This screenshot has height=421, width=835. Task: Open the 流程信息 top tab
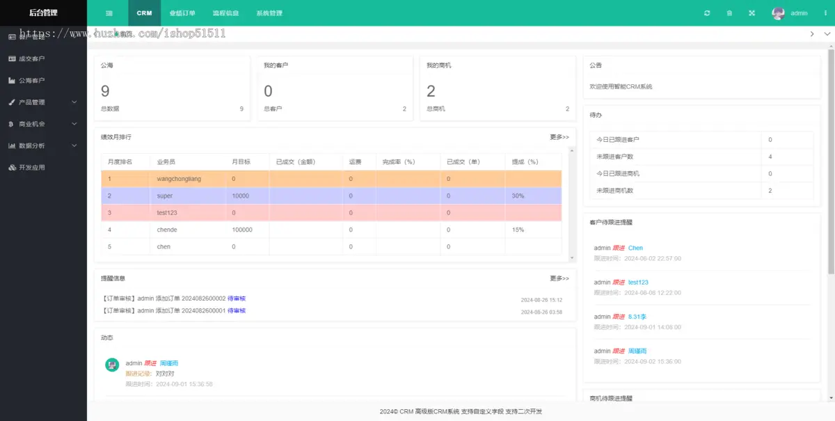pyautogui.click(x=225, y=13)
